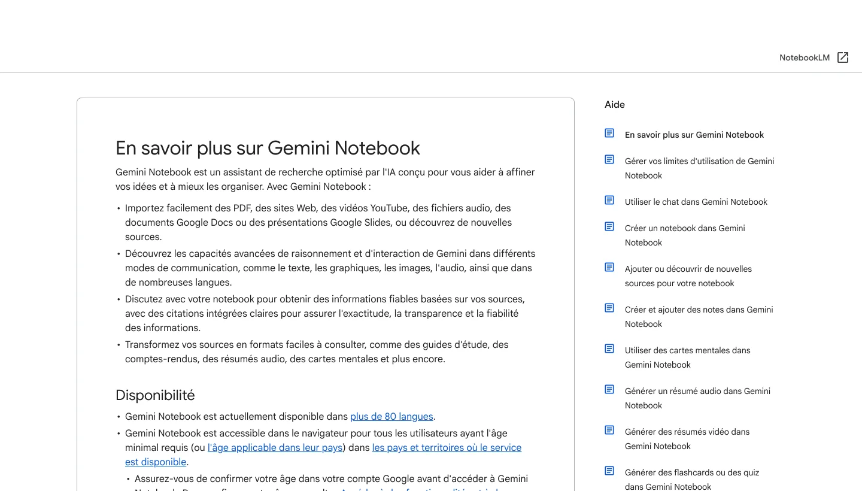862x491 pixels.
Task: Click the article icon for "Créer et ajouter des notes"
Action: pos(609,308)
